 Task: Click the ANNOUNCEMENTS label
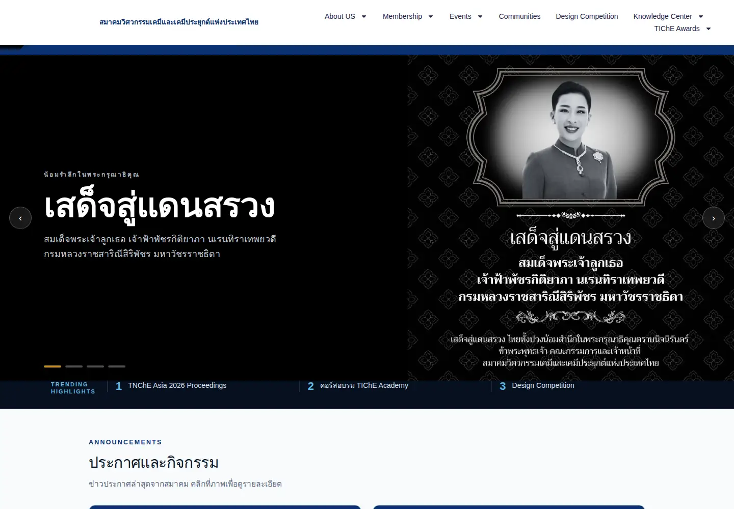click(x=125, y=442)
